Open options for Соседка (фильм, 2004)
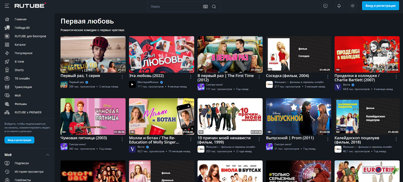The width and height of the screenshot is (403, 182). click(328, 77)
